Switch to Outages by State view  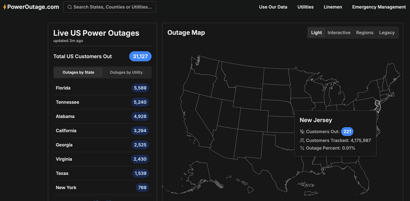tap(78, 72)
